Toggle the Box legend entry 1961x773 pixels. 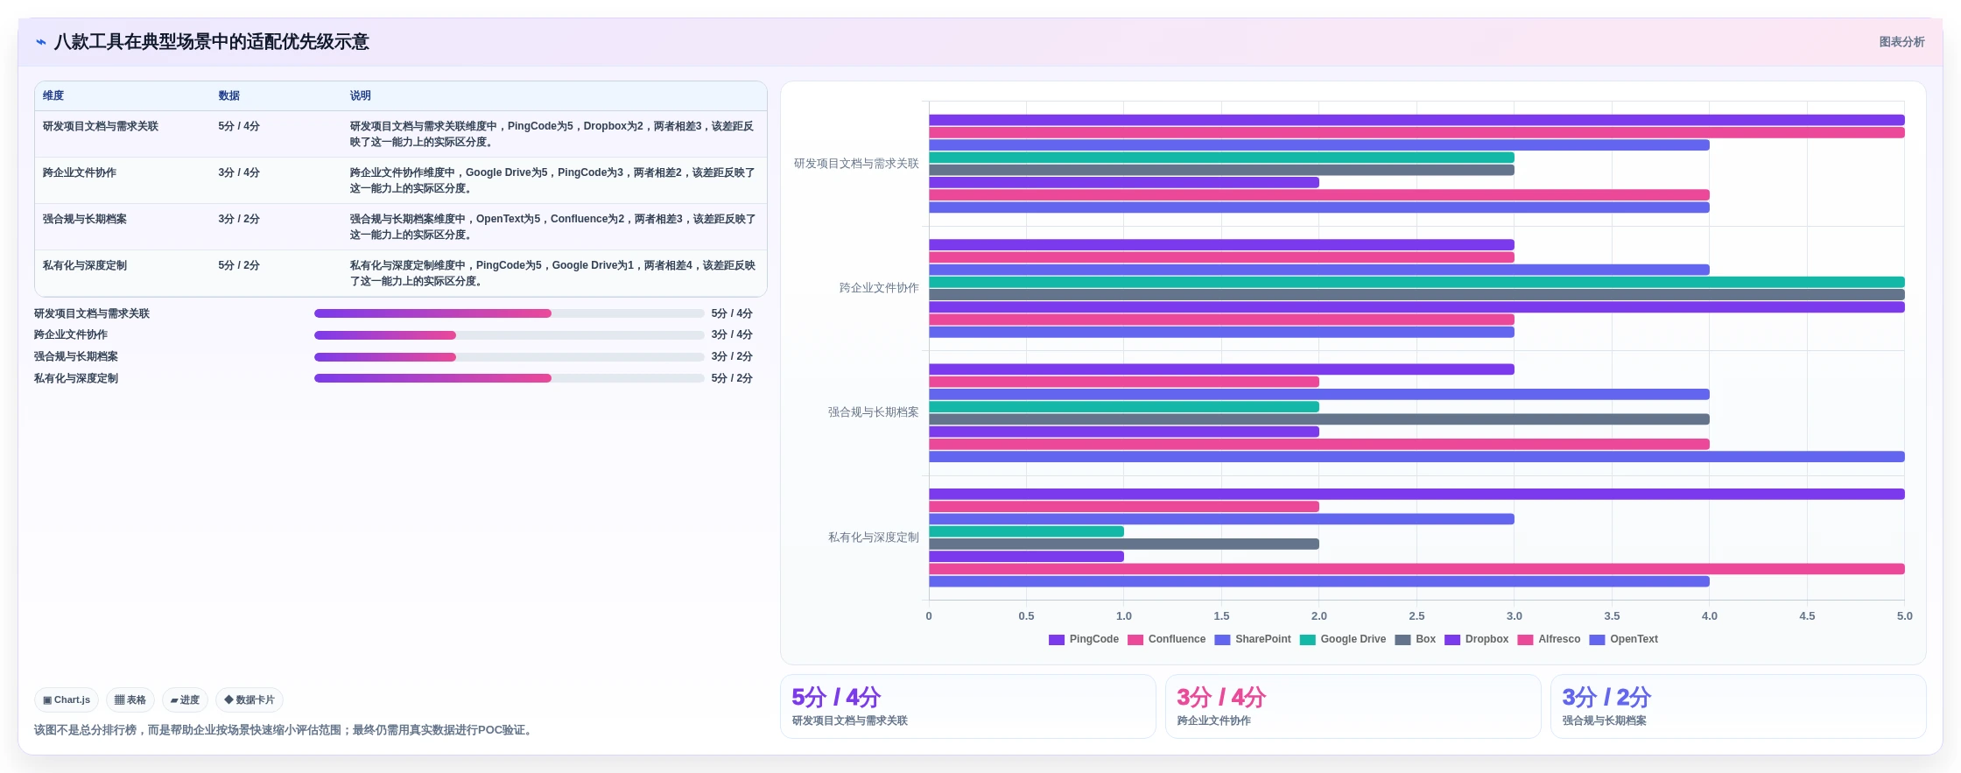pyautogui.click(x=1416, y=639)
